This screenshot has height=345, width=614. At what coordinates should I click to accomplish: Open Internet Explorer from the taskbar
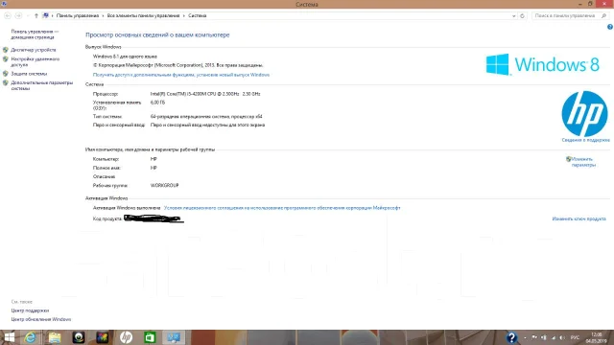click(x=30, y=337)
